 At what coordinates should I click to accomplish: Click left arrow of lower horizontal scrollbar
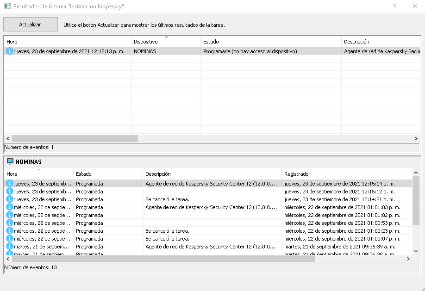8,259
